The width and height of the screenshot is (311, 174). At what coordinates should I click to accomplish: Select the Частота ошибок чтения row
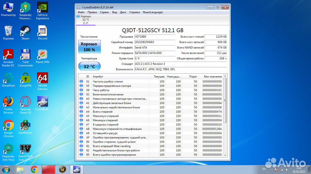[151, 81]
